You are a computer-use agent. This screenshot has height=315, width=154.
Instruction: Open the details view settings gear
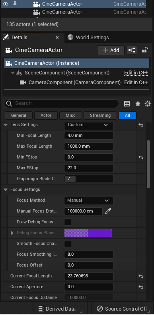click(148, 104)
